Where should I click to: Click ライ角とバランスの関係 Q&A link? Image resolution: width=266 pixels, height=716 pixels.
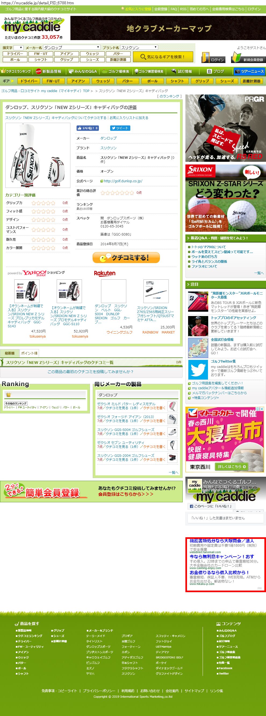tap(209, 261)
